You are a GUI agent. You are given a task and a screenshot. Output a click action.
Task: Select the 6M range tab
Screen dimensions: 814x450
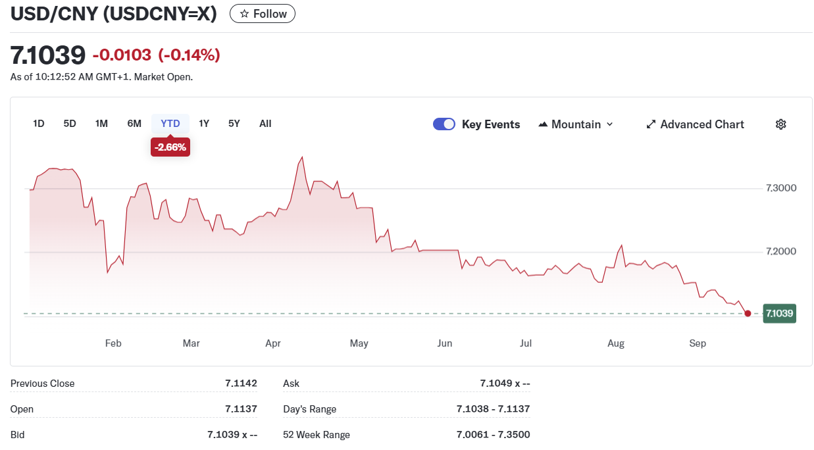tap(134, 124)
